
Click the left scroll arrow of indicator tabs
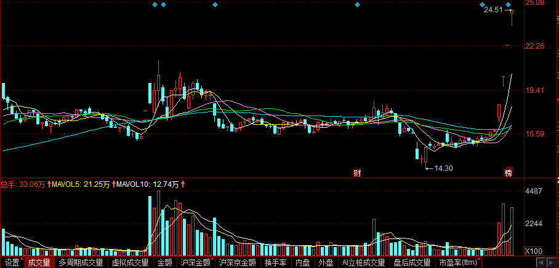click(x=542, y=263)
